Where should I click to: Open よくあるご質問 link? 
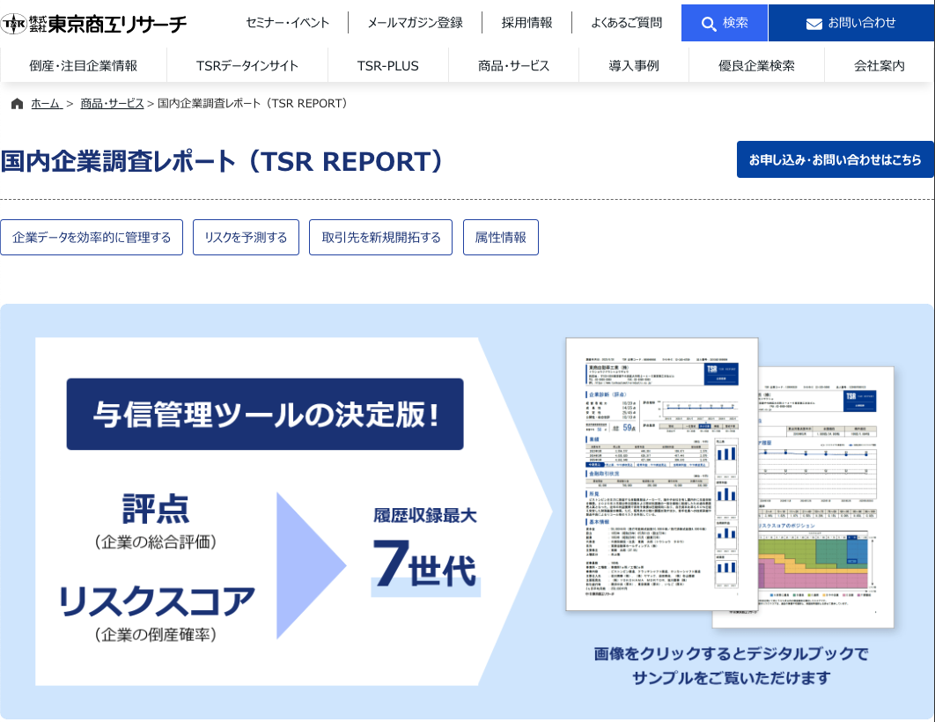click(x=627, y=23)
